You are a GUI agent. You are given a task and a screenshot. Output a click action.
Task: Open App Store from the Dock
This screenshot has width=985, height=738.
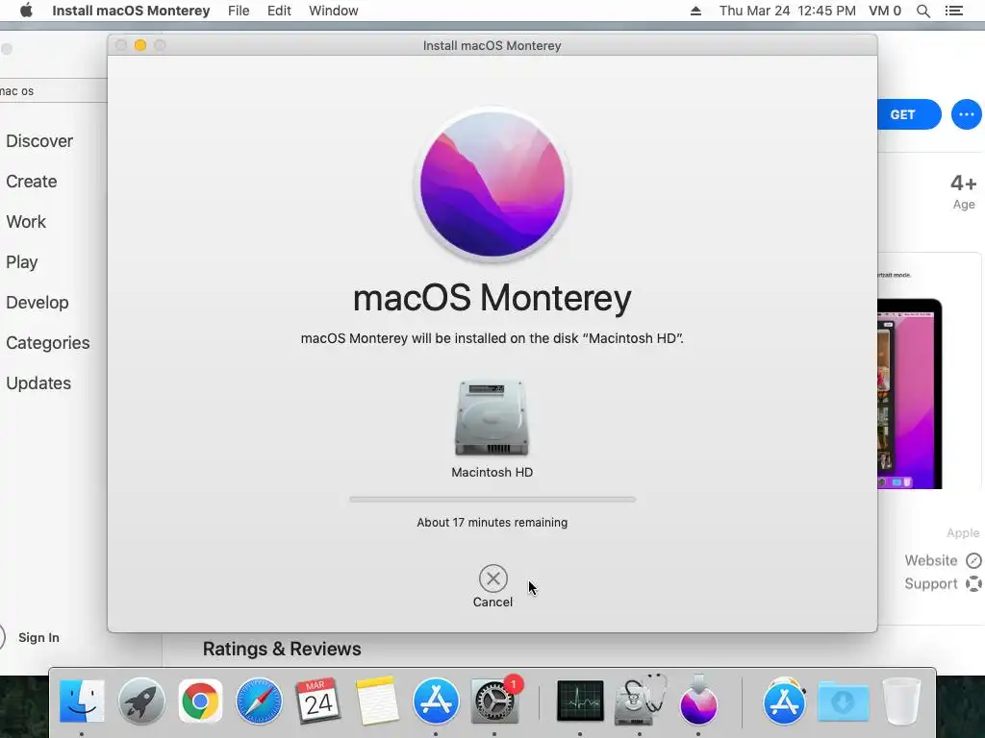tap(436, 701)
